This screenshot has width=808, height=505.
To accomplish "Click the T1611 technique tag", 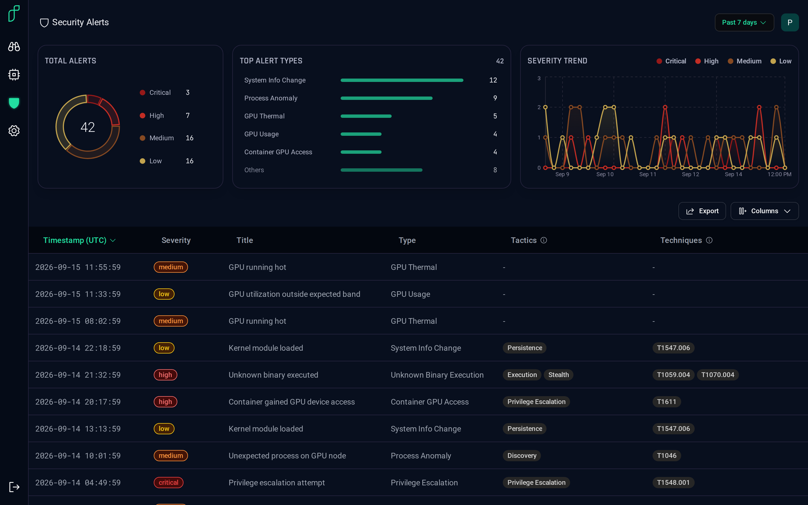I will pos(666,402).
